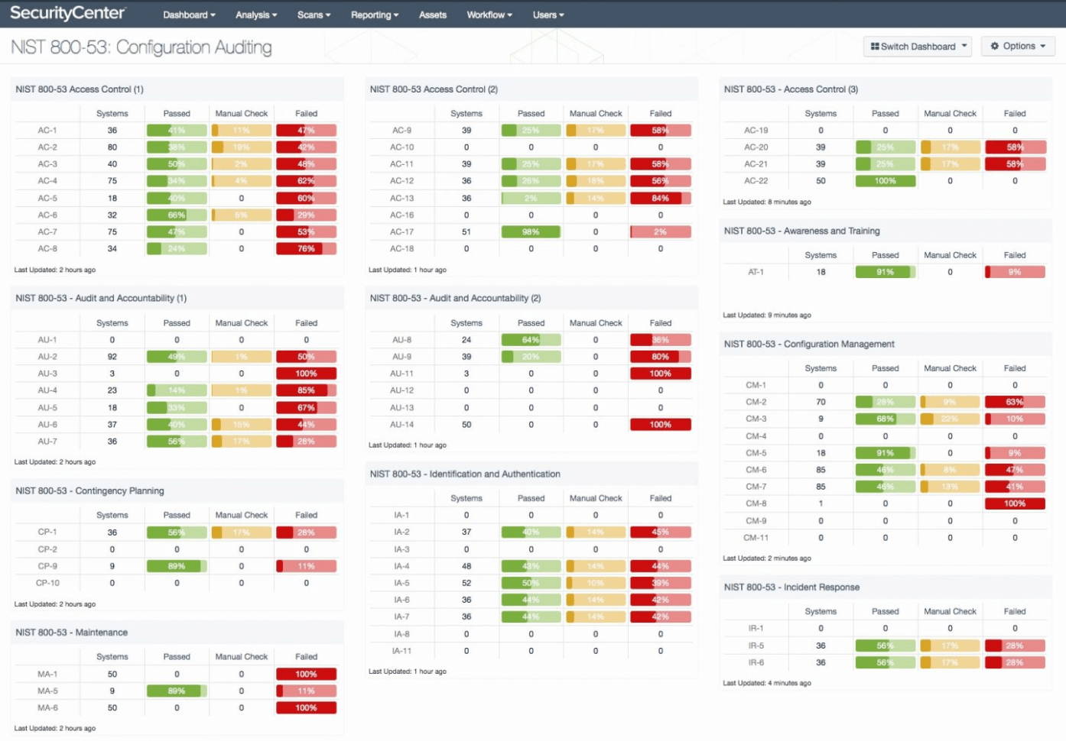Click the CM-2 configuration management entry
This screenshot has height=741, width=1066.
click(755, 401)
